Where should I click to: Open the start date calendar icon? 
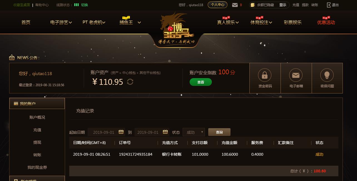pos(121,132)
